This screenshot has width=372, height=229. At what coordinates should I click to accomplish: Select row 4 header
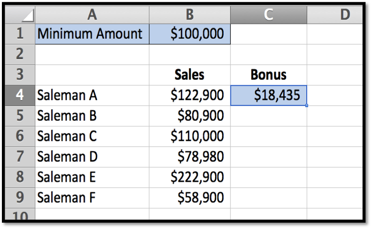click(x=20, y=95)
